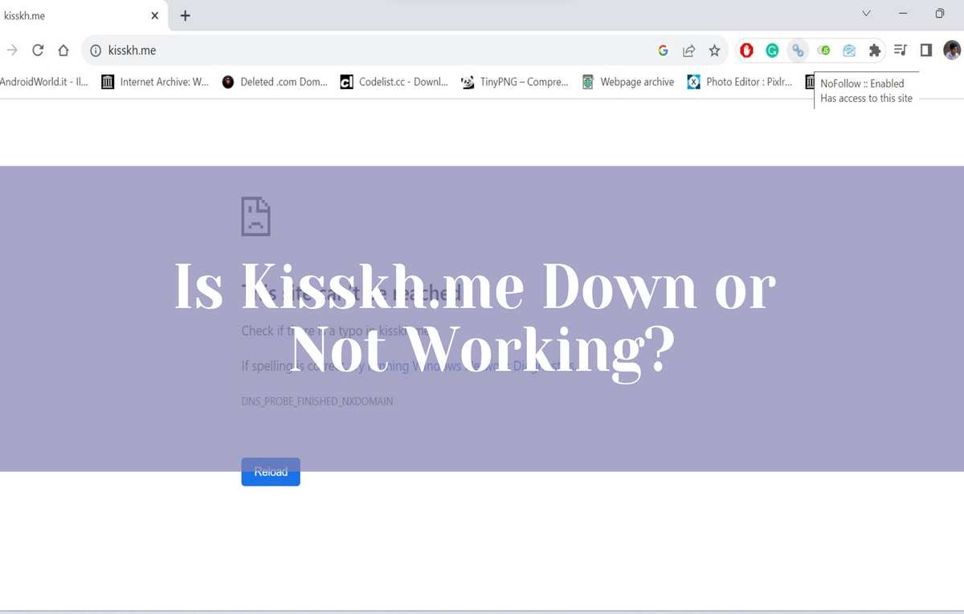
Task: Open the Extensions puzzle piece menu
Action: coord(875,51)
